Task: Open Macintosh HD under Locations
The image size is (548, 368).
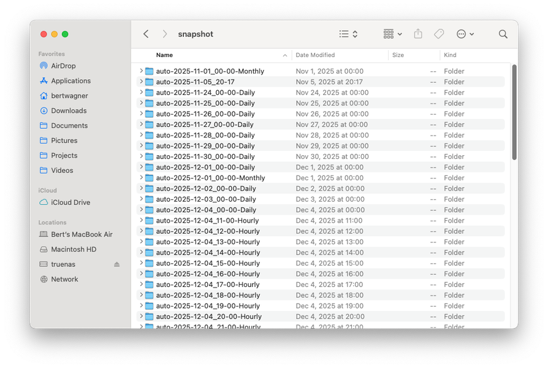Action: [72, 249]
